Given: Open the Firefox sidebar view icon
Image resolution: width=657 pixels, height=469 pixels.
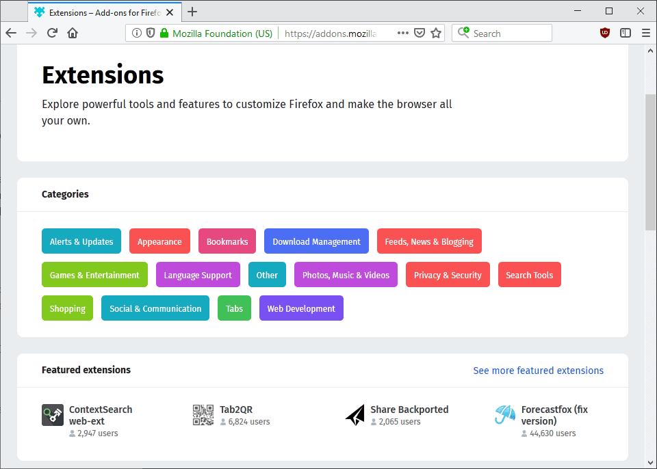Looking at the screenshot, I should (625, 32).
